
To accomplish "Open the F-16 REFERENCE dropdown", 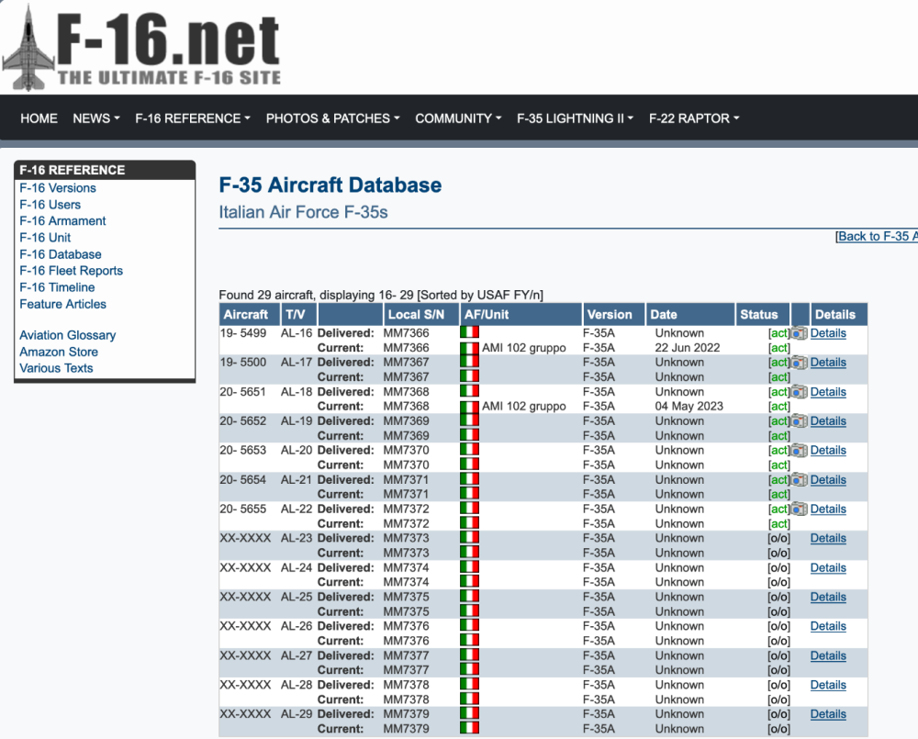I will (193, 118).
